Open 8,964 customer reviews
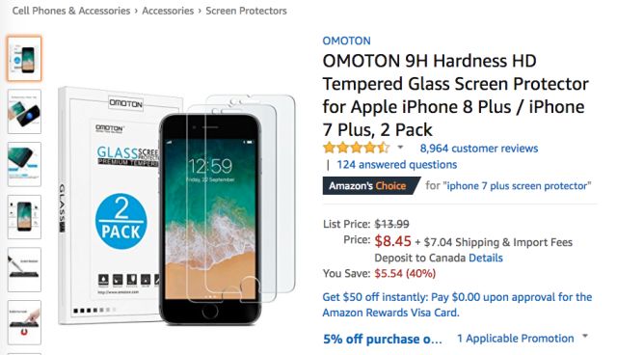 click(x=479, y=149)
